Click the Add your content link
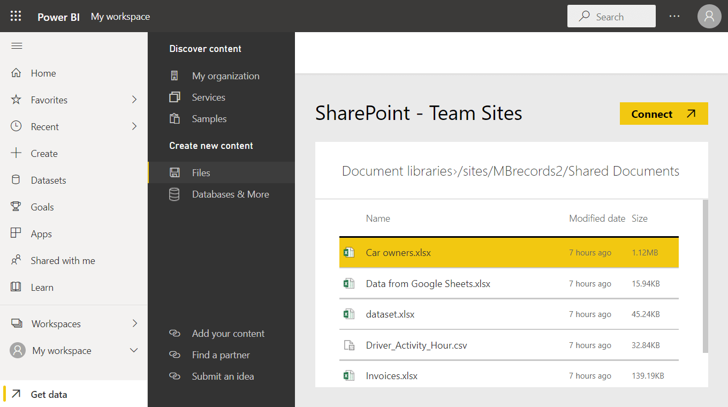The height and width of the screenshot is (407, 728). [x=228, y=333]
